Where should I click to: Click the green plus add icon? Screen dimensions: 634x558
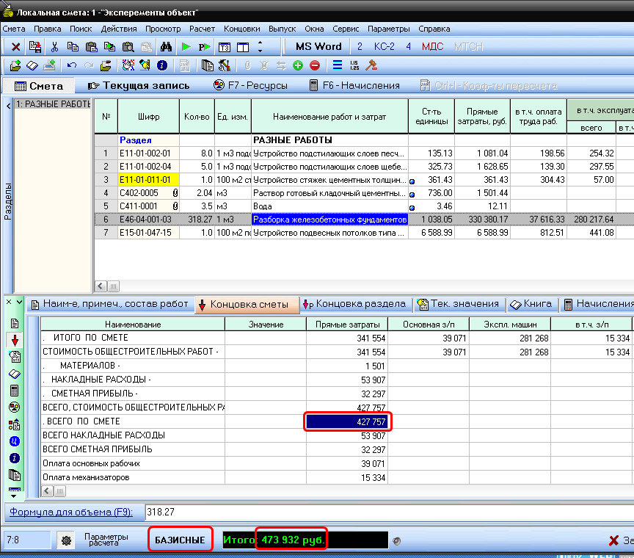298,65
